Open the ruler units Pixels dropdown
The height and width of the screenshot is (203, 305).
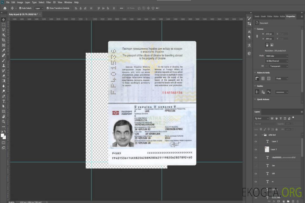pos(282,79)
